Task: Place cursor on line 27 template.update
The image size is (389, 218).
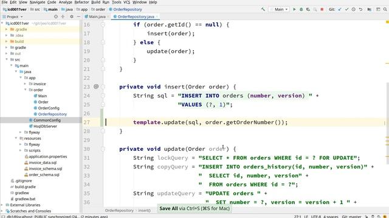Action: click(x=210, y=122)
